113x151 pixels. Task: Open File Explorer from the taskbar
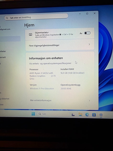pyautogui.click(x=80, y=114)
